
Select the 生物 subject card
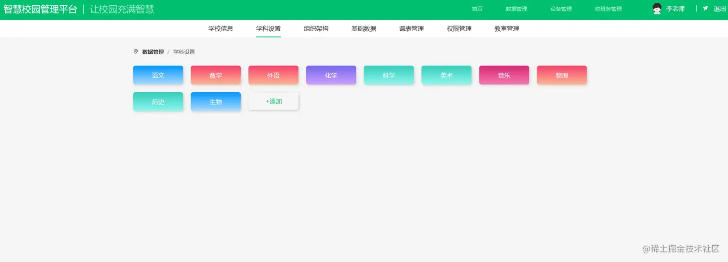coord(216,101)
